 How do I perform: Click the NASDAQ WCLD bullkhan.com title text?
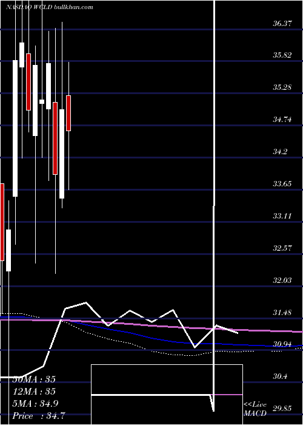click(x=50, y=7)
